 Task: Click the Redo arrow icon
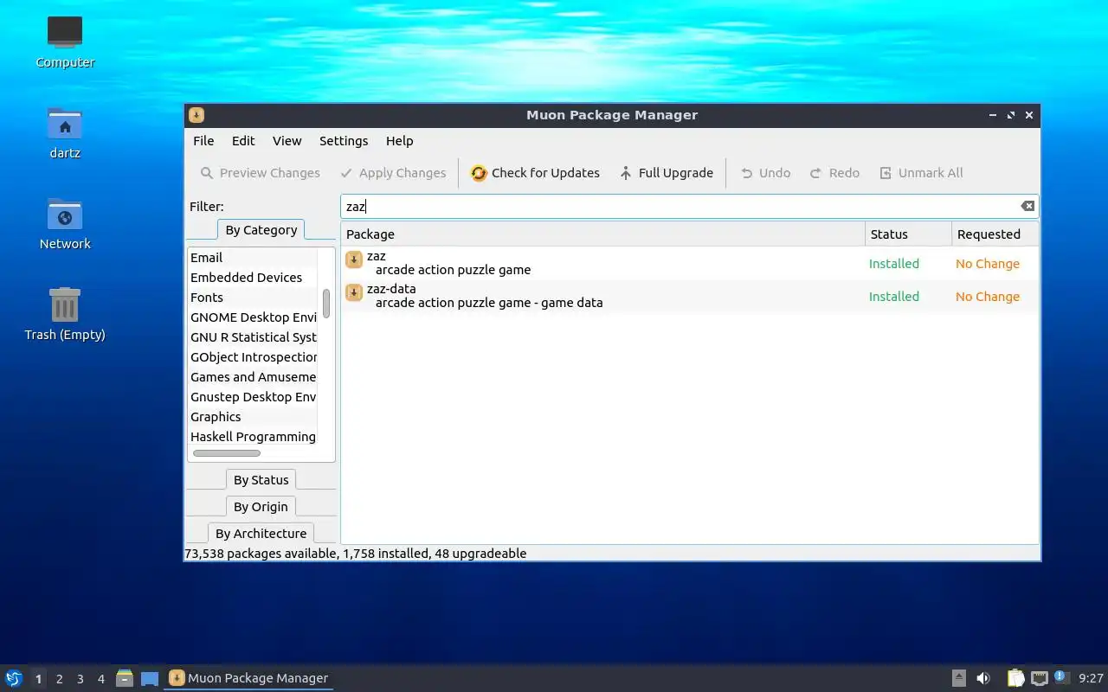click(815, 173)
